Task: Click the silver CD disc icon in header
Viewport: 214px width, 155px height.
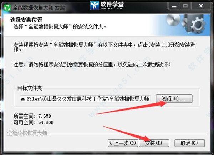Action: pos(173,20)
